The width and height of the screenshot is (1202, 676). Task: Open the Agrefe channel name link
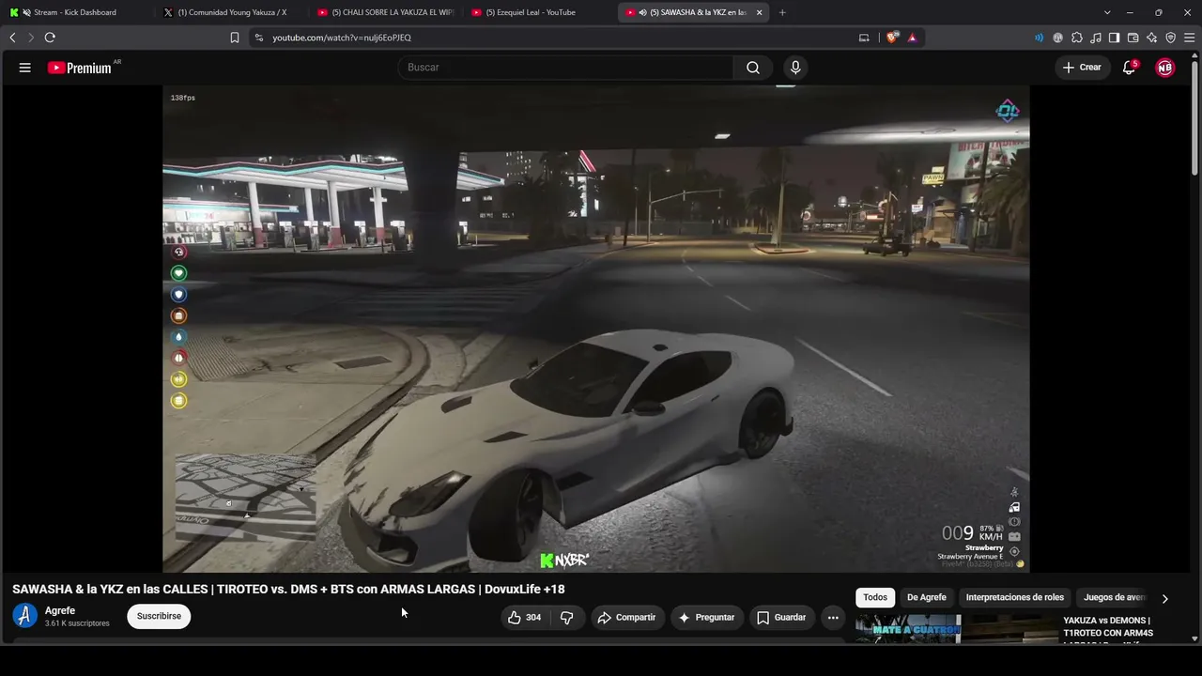click(60, 610)
